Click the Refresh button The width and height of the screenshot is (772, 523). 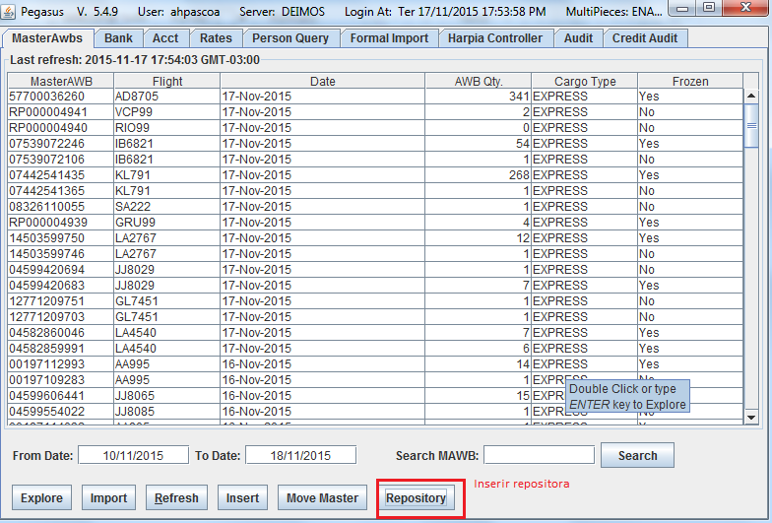(x=176, y=498)
